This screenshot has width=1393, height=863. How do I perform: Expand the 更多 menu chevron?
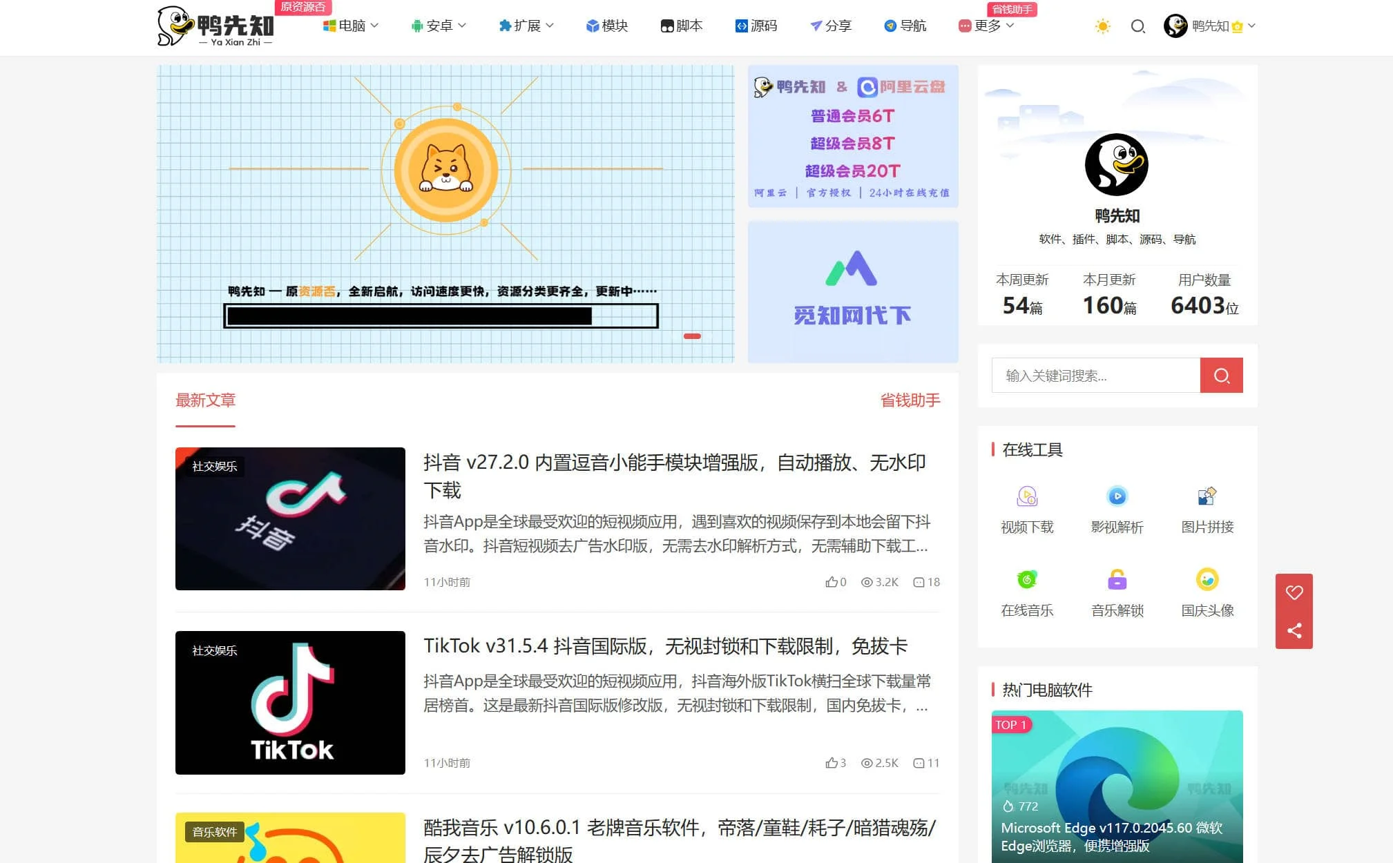[x=1010, y=26]
